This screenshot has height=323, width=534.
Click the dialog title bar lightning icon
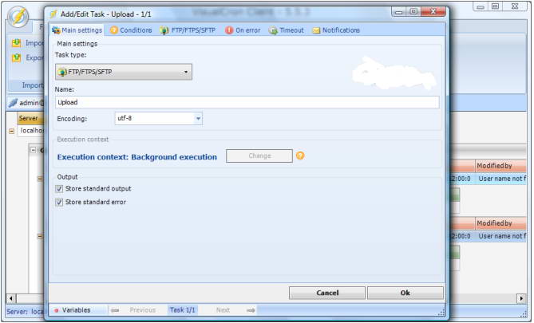[x=53, y=14]
